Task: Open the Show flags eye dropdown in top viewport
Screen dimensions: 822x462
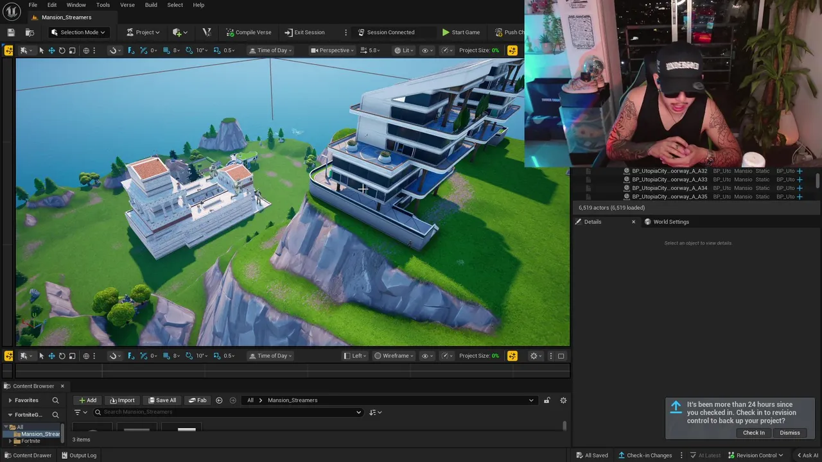Action: click(x=426, y=50)
